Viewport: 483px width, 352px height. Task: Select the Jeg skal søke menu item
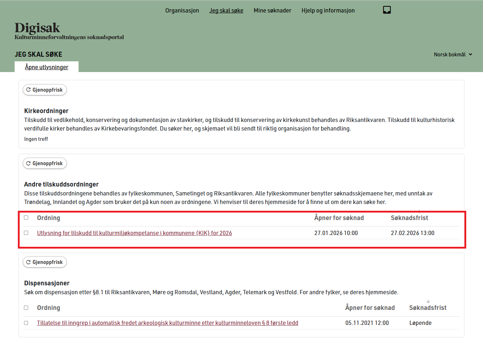pyautogui.click(x=226, y=10)
